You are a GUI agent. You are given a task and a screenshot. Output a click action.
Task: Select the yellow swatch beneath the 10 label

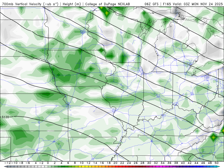click(83, 167)
